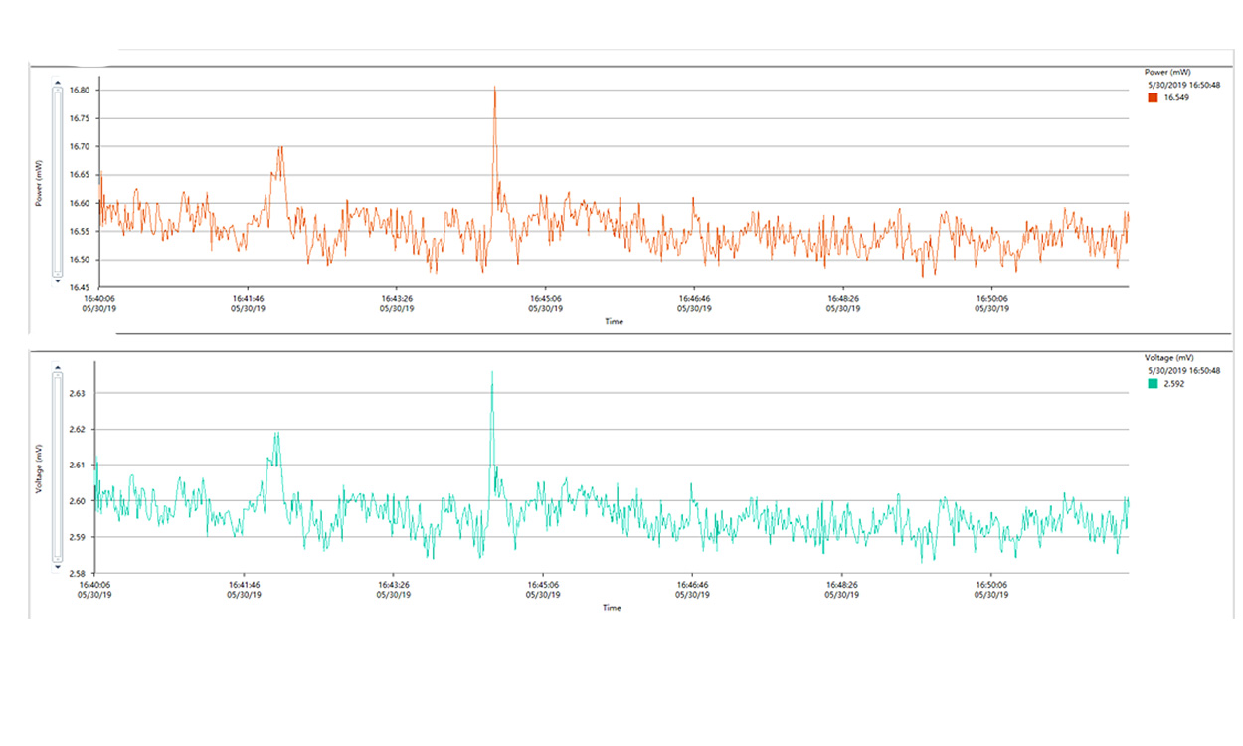Click the 16.549 Power legend value
1243x746 pixels.
coord(1176,98)
